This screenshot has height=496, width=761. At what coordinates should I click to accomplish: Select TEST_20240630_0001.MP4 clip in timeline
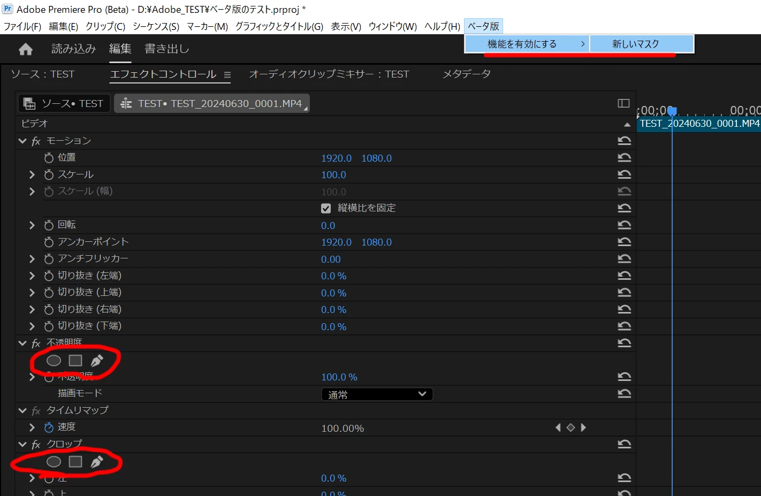click(x=699, y=124)
